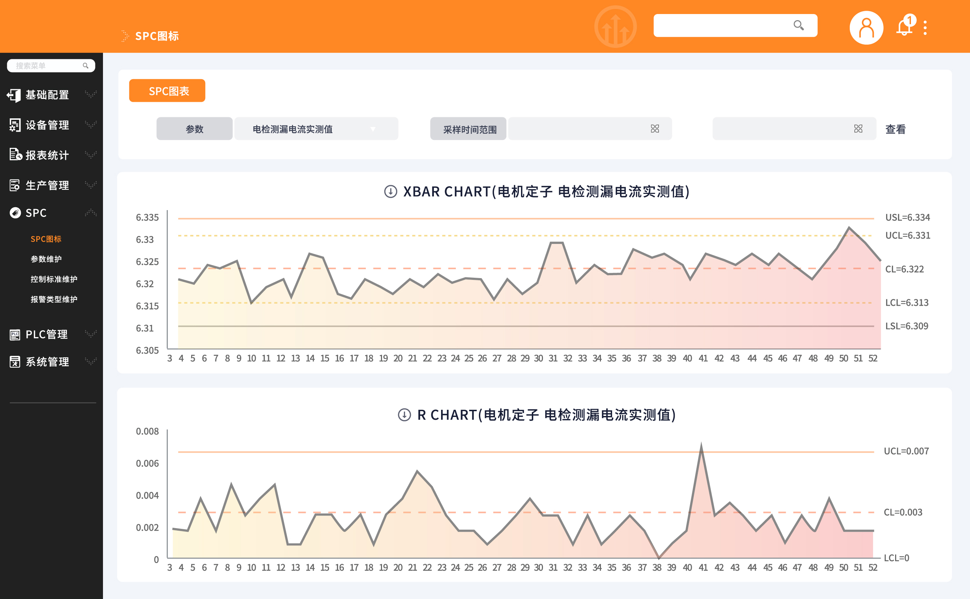This screenshot has height=599, width=970.
Task: Select the 控制标准维护 submenu item
Action: (54, 279)
